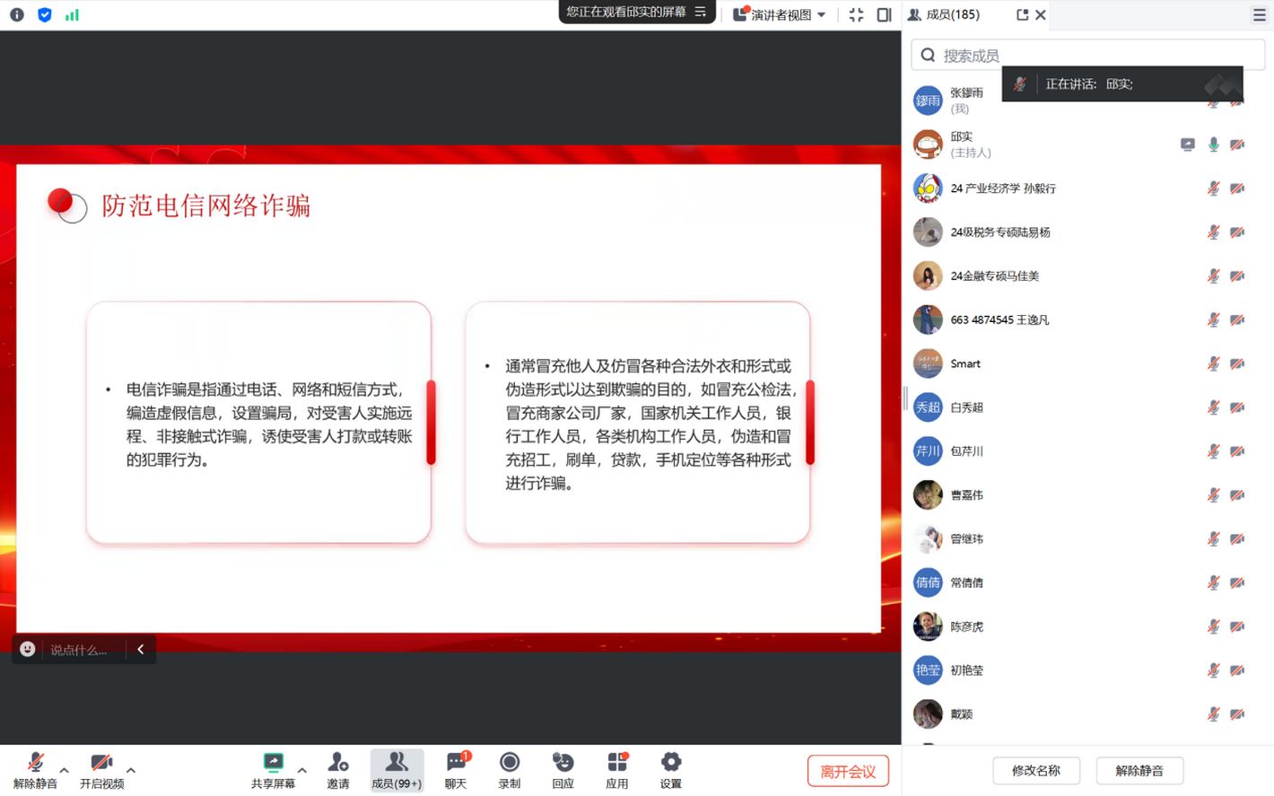This screenshot has width=1274, height=796.
Task: Open the 回应 reactions menu
Action: (563, 770)
